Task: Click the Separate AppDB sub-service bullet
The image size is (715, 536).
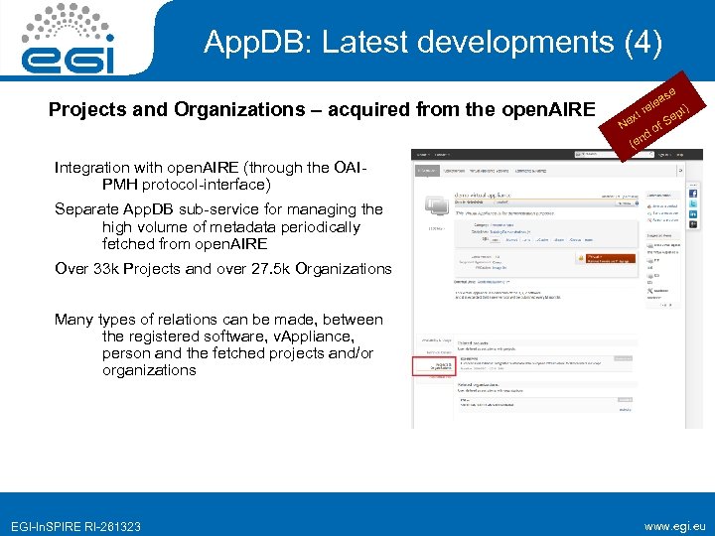Action: pos(218,226)
